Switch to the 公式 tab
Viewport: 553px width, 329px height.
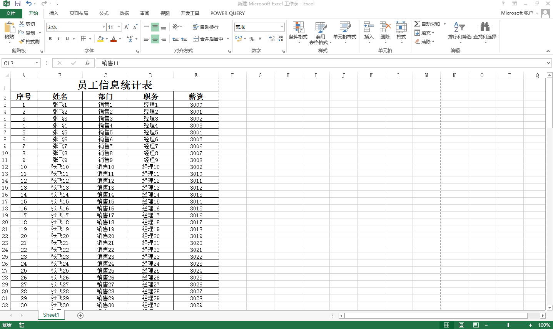[104, 13]
